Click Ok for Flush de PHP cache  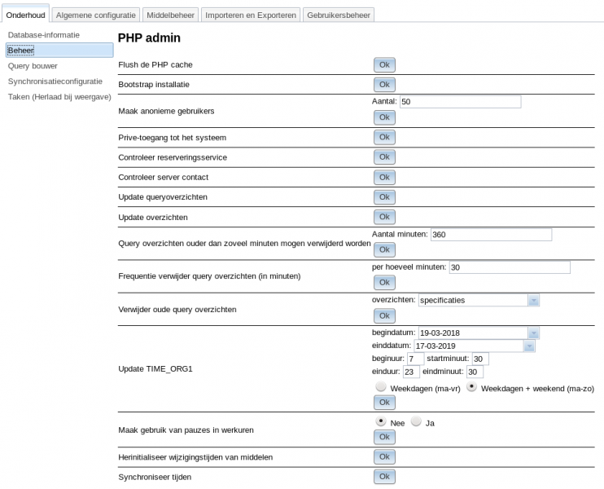384,64
